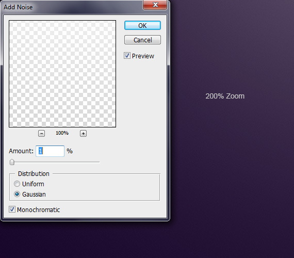Select Uniform distribution radio button
Viewport: 294px width, 258px height.
17,184
